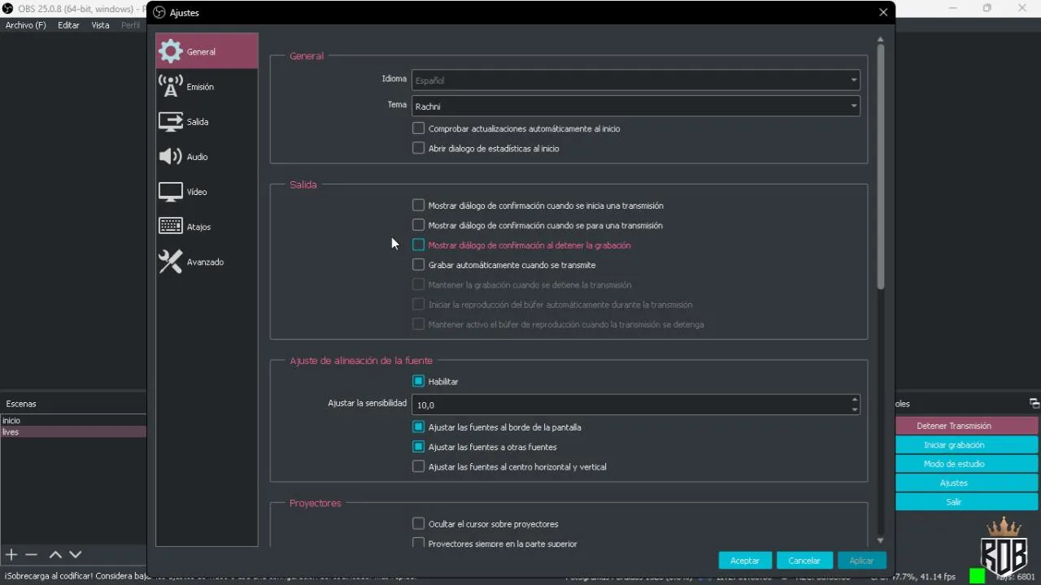Switch to the Avanzado settings tab
The image size is (1041, 585).
(207, 262)
